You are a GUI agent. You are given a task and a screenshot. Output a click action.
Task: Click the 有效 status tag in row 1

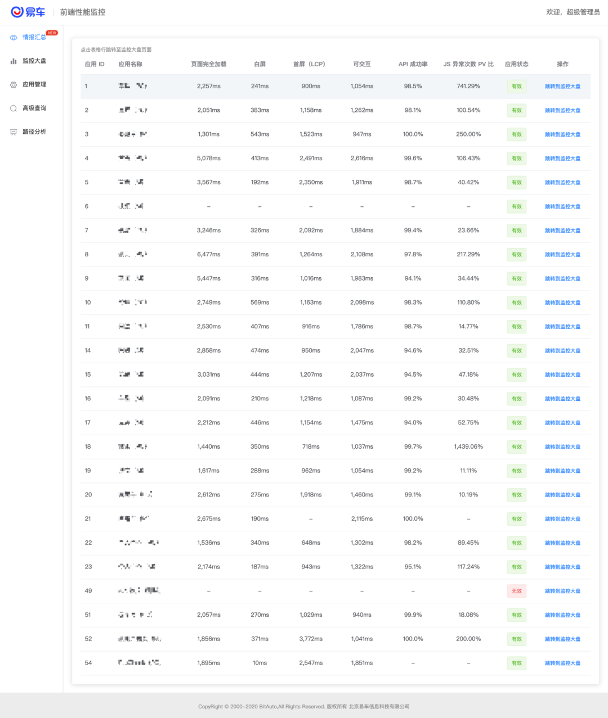(517, 87)
